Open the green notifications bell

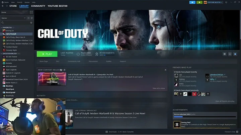tap(199, 2)
